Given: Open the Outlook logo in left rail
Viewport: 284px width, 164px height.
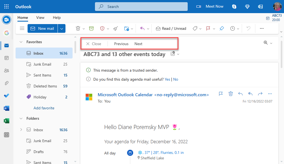Looking at the screenshot, I should point(7,20).
